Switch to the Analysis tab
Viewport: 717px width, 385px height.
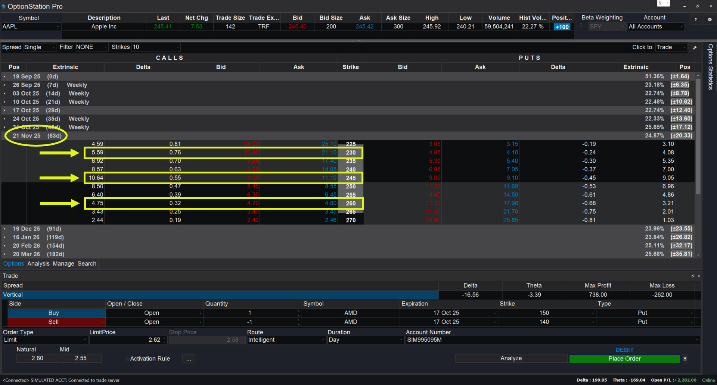point(38,264)
